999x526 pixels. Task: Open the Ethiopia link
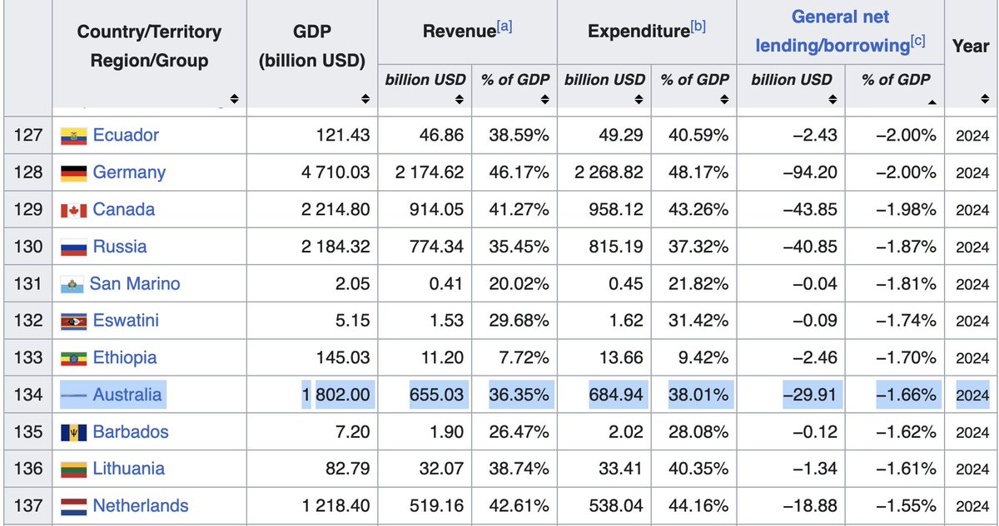point(125,357)
